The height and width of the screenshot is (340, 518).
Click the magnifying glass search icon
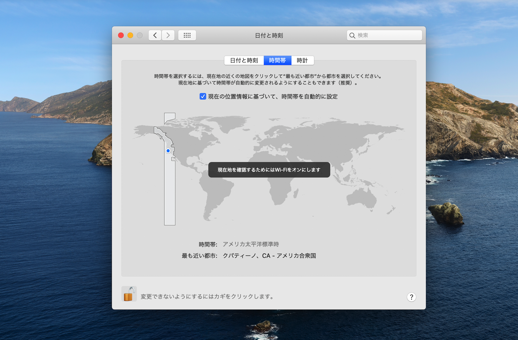click(352, 35)
